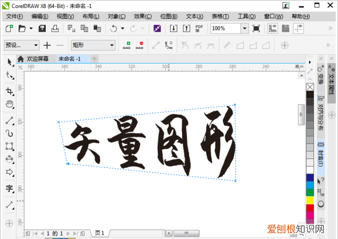
Task: Select the Artistic media tool
Action: click(10, 133)
